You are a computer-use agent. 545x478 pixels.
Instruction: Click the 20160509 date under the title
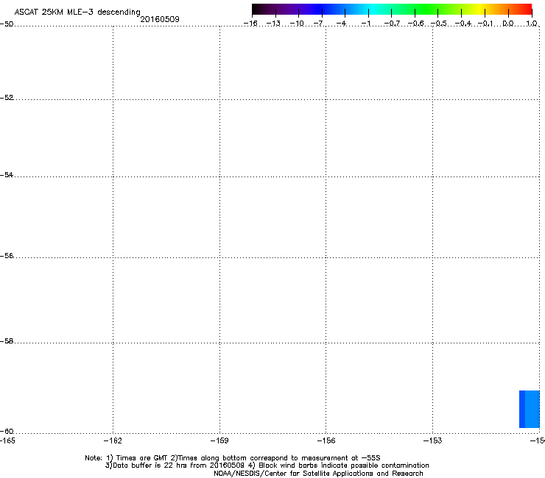click(160, 19)
